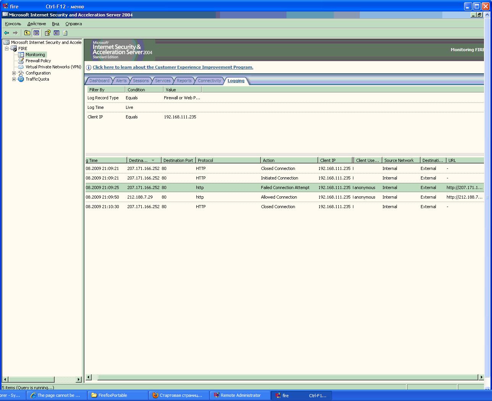Open Remote Administrator from the taskbar
Viewport: 492px width, 401px height.
coord(240,395)
